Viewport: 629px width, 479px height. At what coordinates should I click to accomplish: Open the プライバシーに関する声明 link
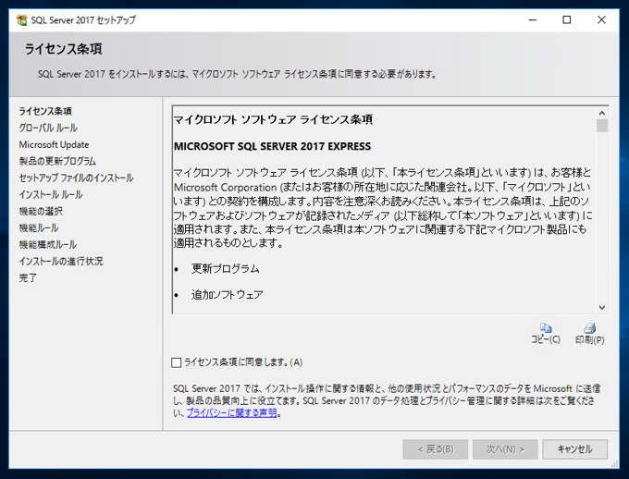tap(232, 412)
